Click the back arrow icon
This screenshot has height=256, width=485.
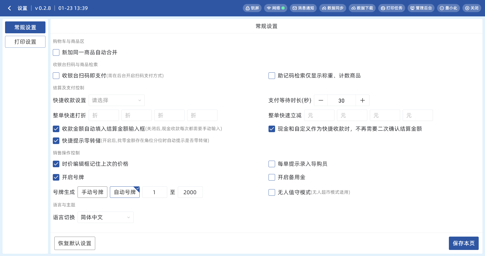(9, 8)
